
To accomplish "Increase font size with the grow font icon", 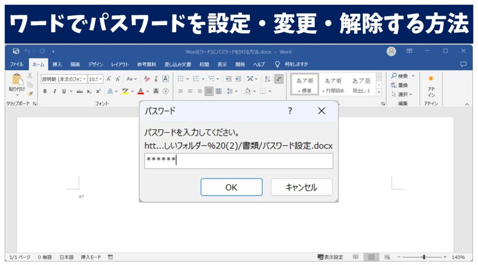I will coord(108,79).
